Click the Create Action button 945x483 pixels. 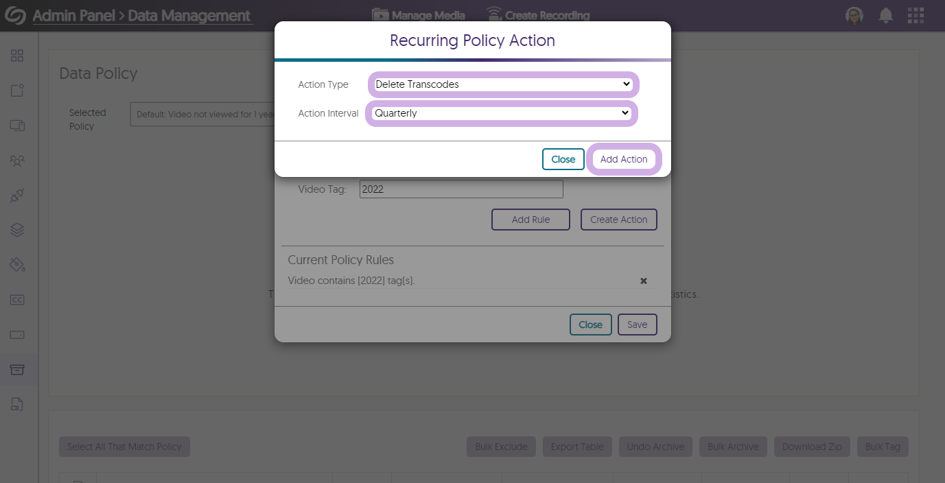[x=618, y=220]
